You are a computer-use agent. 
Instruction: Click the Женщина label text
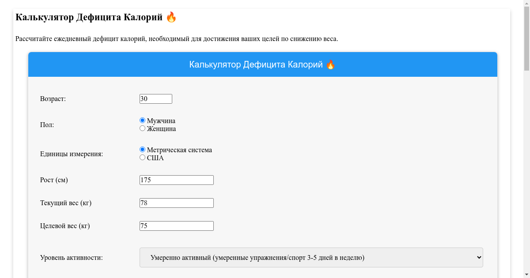tap(161, 129)
